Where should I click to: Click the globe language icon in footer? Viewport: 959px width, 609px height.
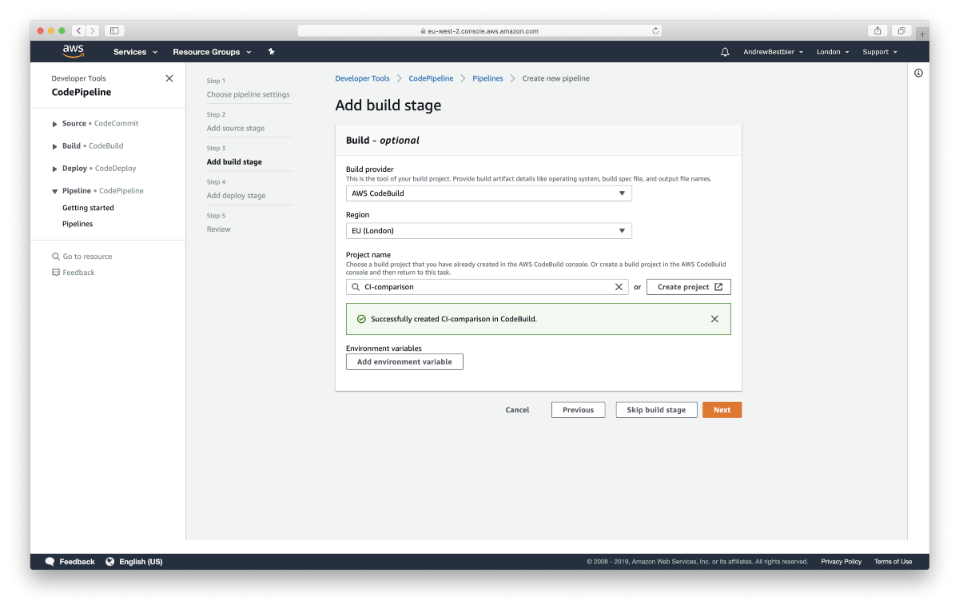(110, 562)
